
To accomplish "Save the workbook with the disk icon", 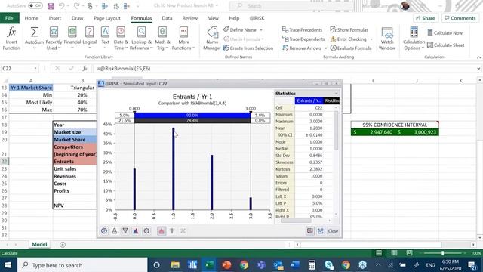I will coord(51,6).
